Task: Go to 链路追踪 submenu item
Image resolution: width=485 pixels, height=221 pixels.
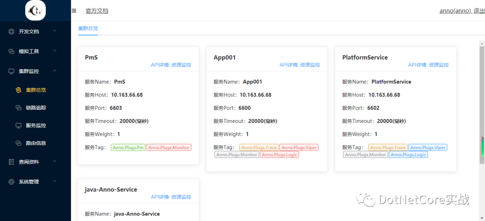Action: [35, 108]
